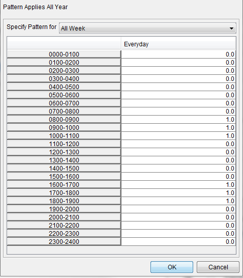
Task: Select the 0700-0800 row header
Action: click(x=64, y=112)
